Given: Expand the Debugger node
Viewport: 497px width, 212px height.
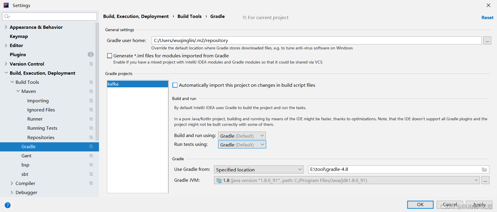Looking at the screenshot, I should click(x=12, y=192).
